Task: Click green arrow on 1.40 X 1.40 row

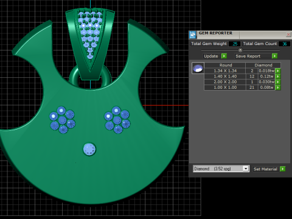Action: [x=278, y=76]
